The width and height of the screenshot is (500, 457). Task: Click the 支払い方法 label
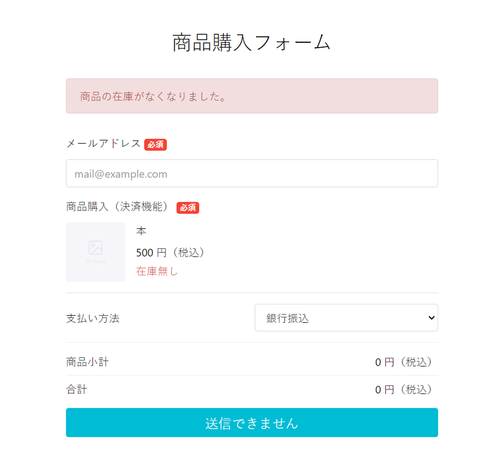93,318
